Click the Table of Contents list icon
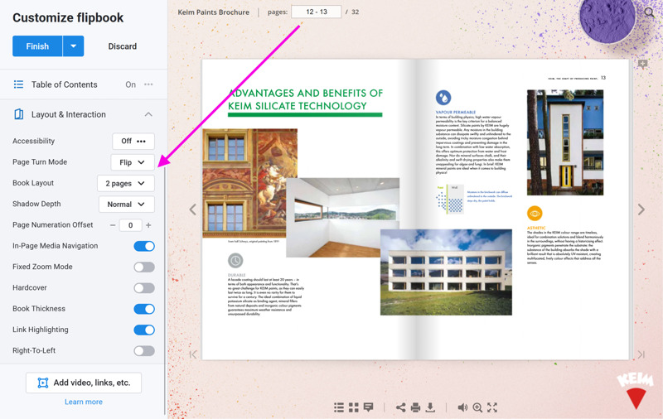The height and width of the screenshot is (419, 663). click(18, 84)
